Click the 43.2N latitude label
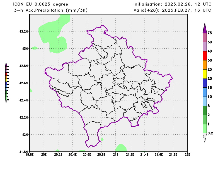Screen dimensions: 223x172 click(23, 31)
